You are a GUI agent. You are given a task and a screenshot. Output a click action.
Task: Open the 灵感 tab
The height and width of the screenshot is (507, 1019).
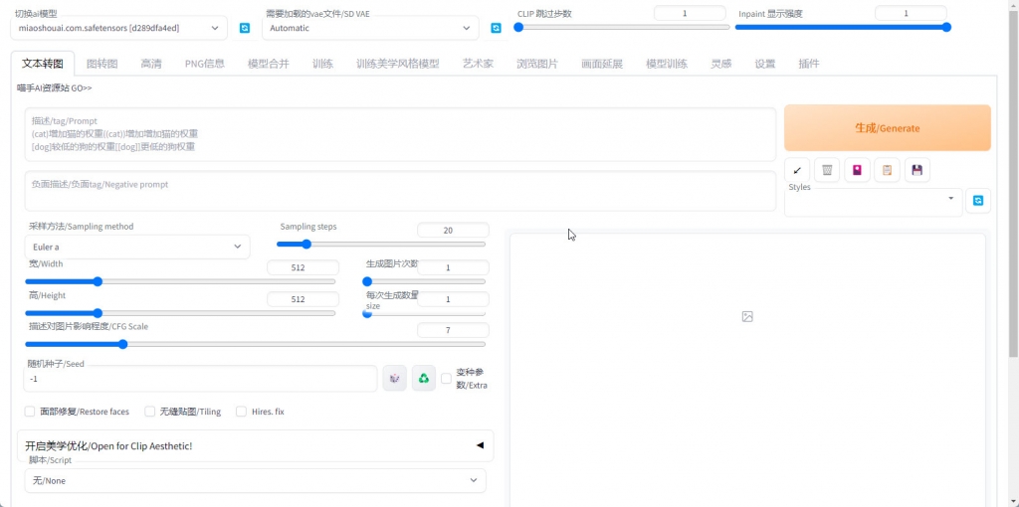(x=720, y=64)
